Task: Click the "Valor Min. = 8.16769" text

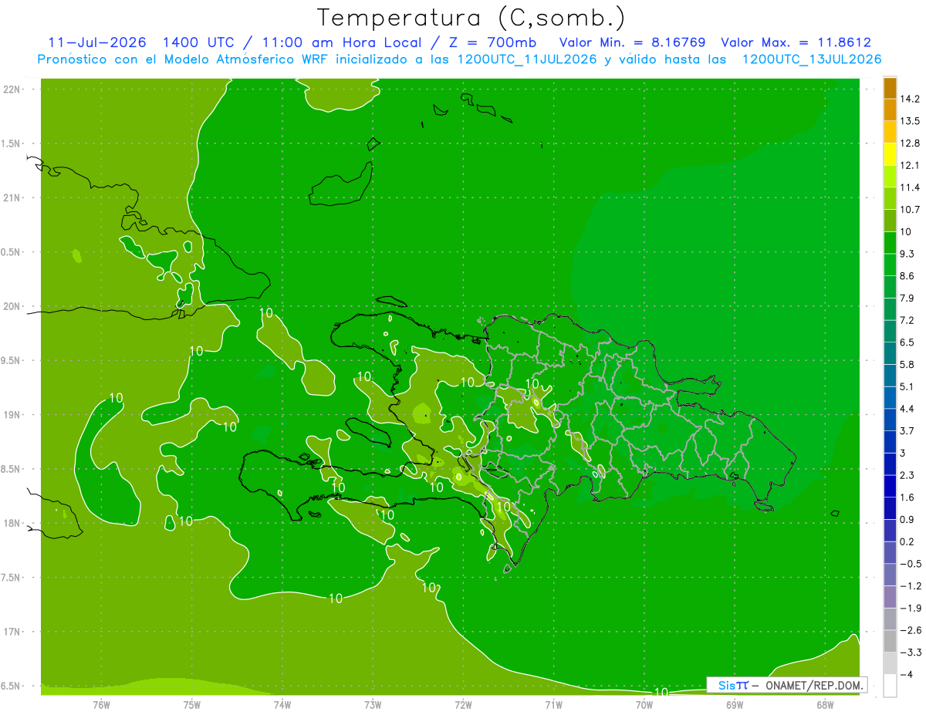Action: point(632,42)
